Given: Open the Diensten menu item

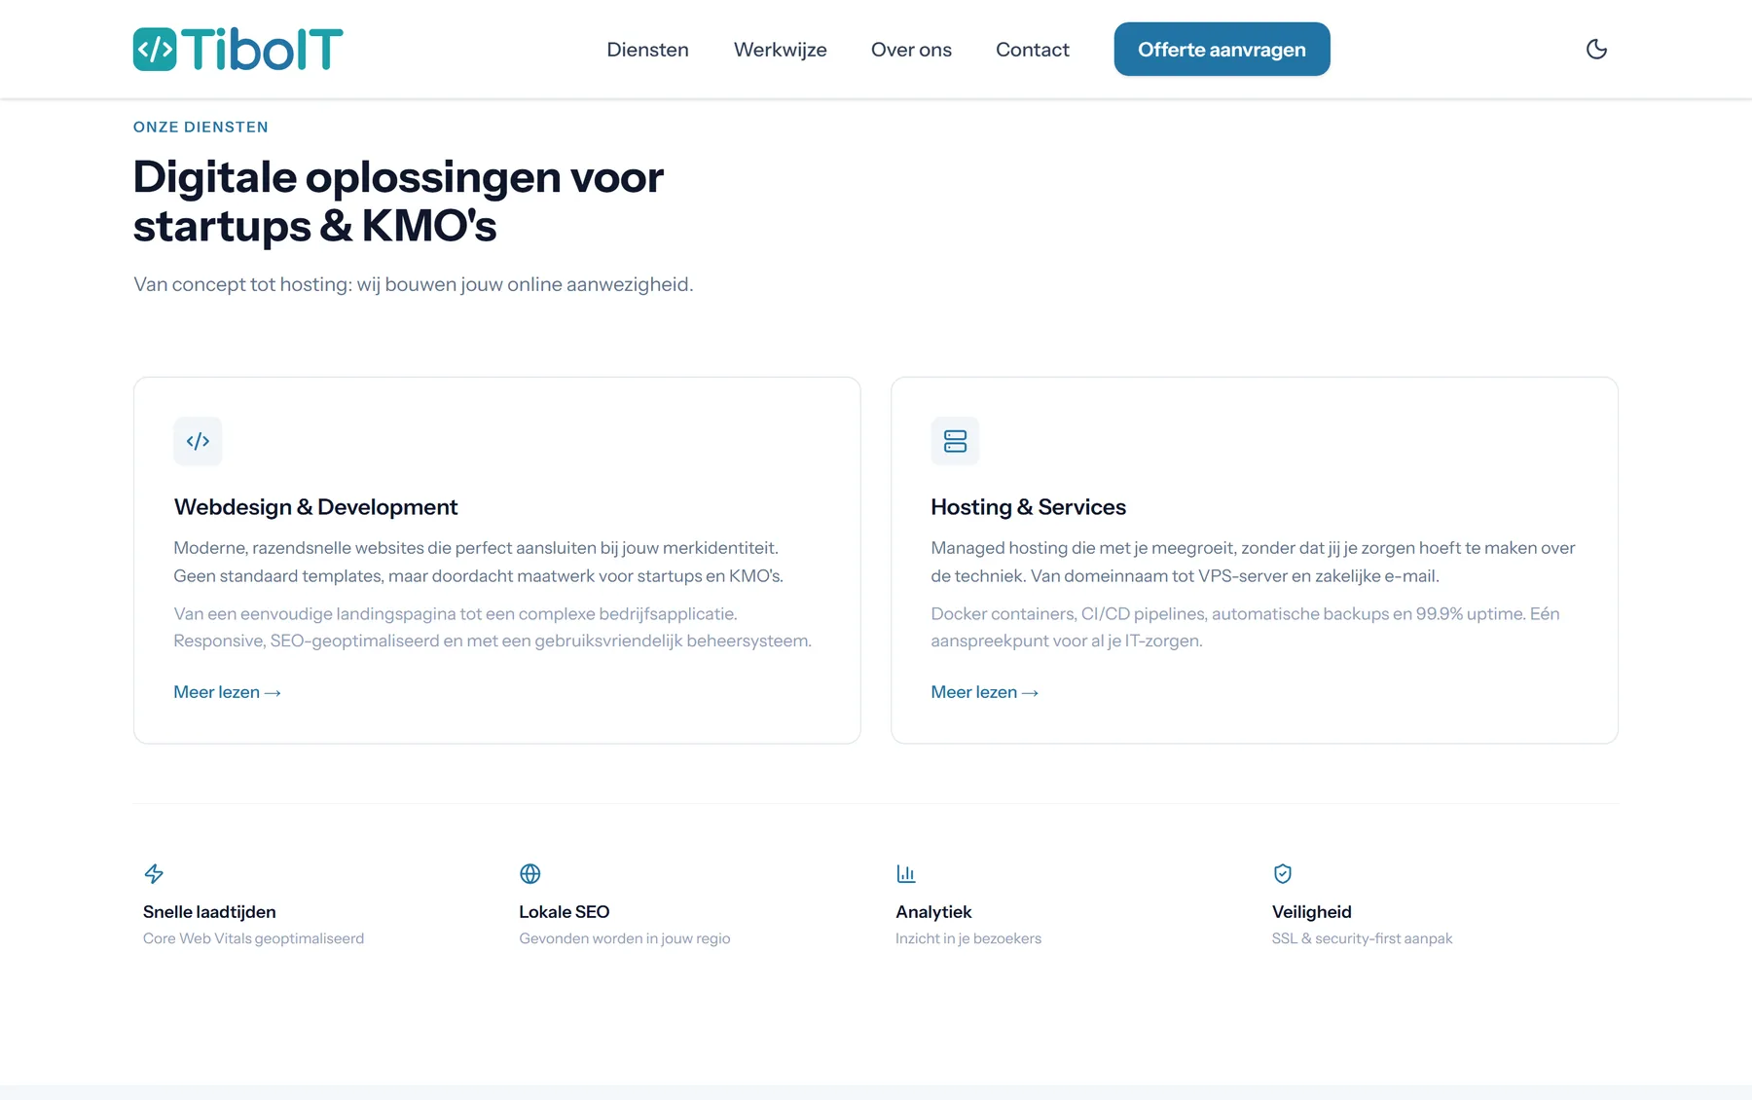Looking at the screenshot, I should click(x=647, y=50).
